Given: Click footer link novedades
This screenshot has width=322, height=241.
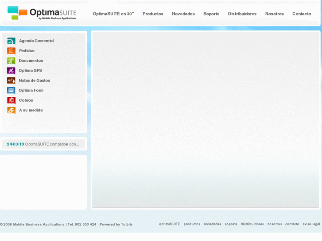Looking at the screenshot, I should coord(212,224).
